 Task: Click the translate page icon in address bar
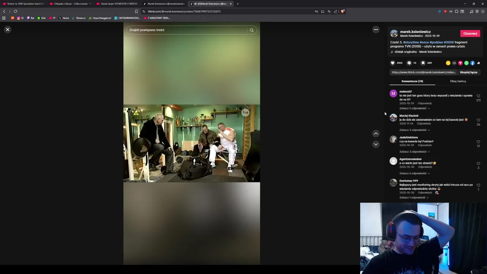[329, 11]
